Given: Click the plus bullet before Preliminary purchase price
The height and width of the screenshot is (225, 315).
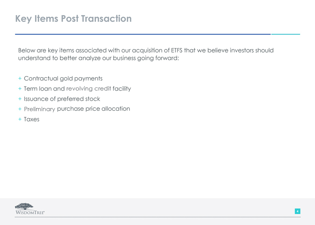Looking at the screenshot, I should click(x=20, y=109).
